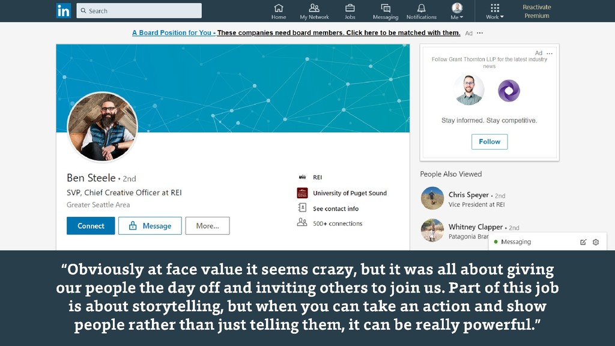Viewport: 615px width, 346px height.
Task: Open Grant Thornton ad options ellipsis
Action: [550, 53]
